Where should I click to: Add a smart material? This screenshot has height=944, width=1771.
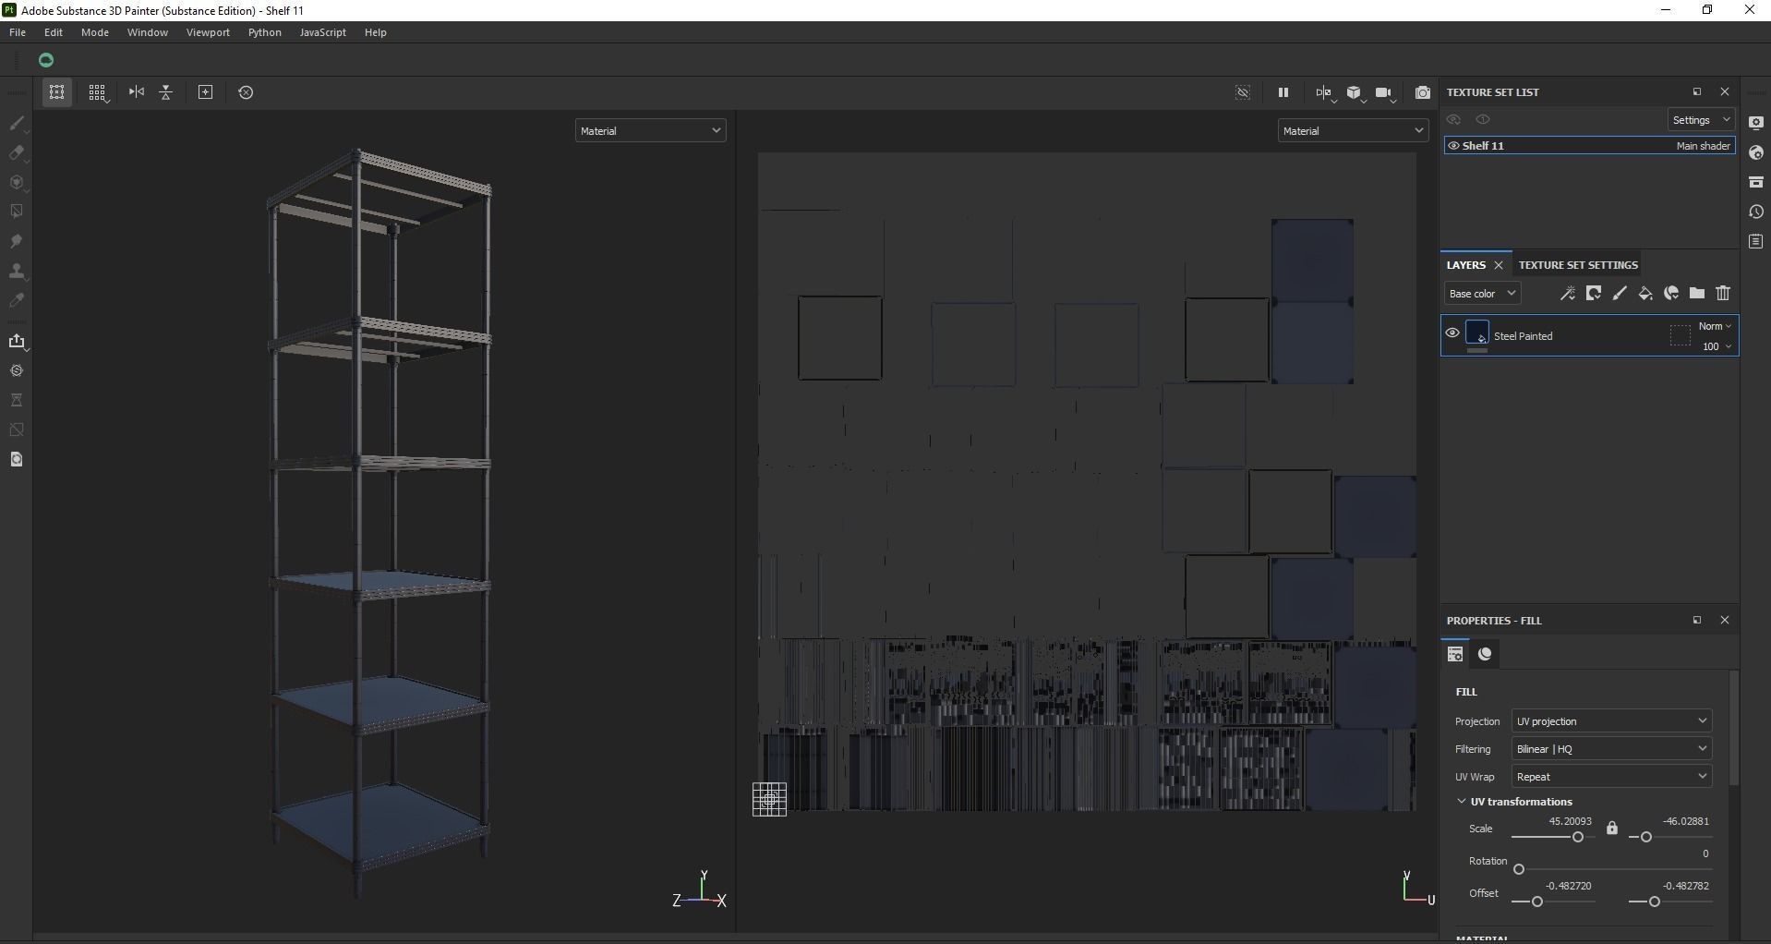[1670, 293]
